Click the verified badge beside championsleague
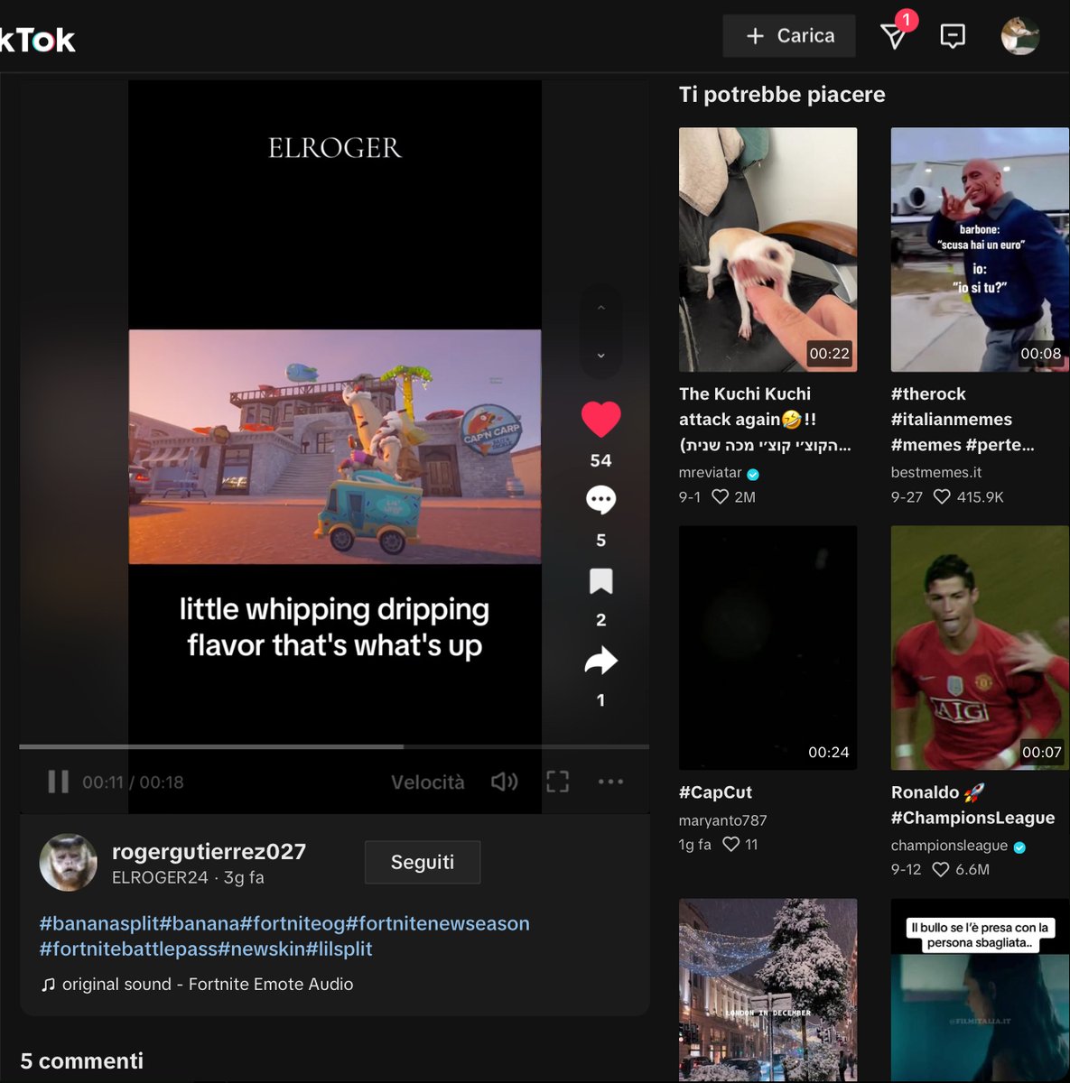This screenshot has height=1083, width=1070. point(1019,847)
